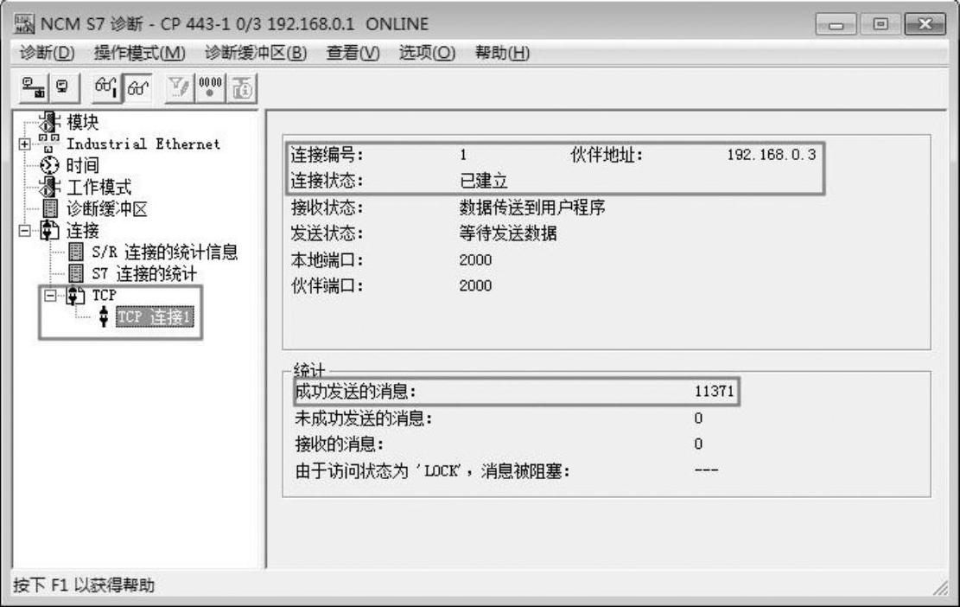Select Industrial Ethernet in the tree
Viewport: 960px width, 607px height.
point(143,144)
